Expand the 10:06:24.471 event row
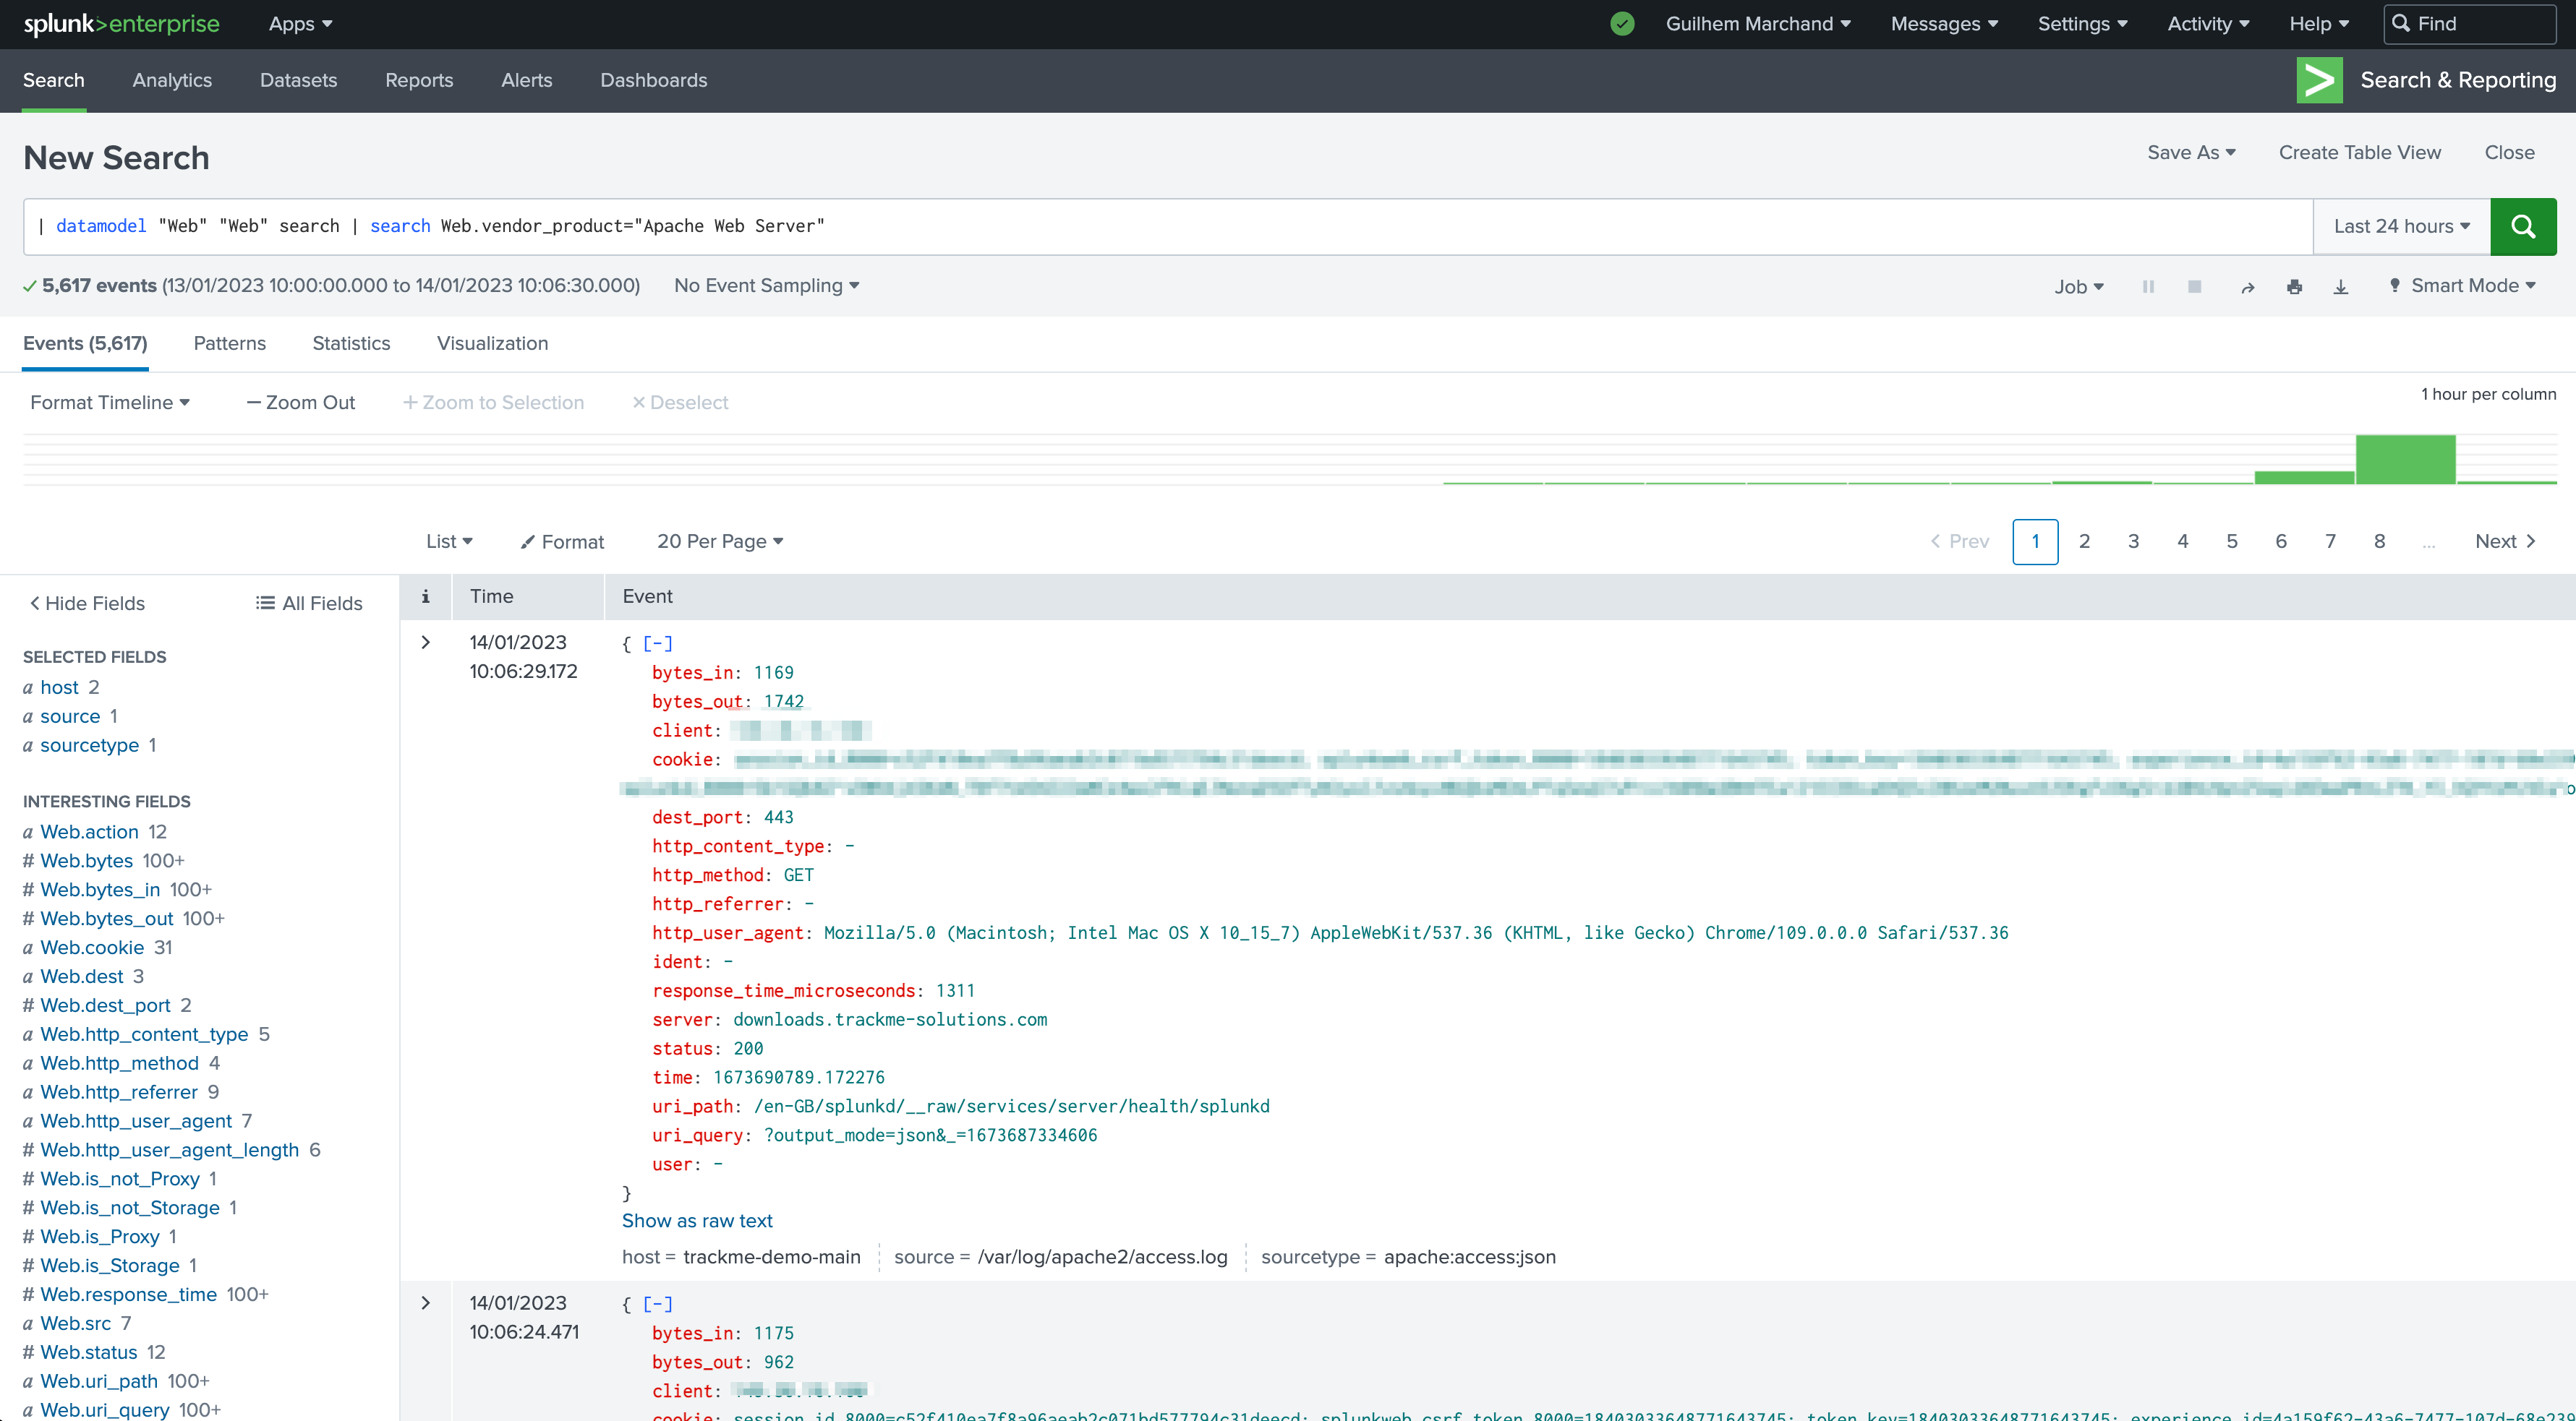The height and width of the screenshot is (1421, 2576). pyautogui.click(x=425, y=1303)
